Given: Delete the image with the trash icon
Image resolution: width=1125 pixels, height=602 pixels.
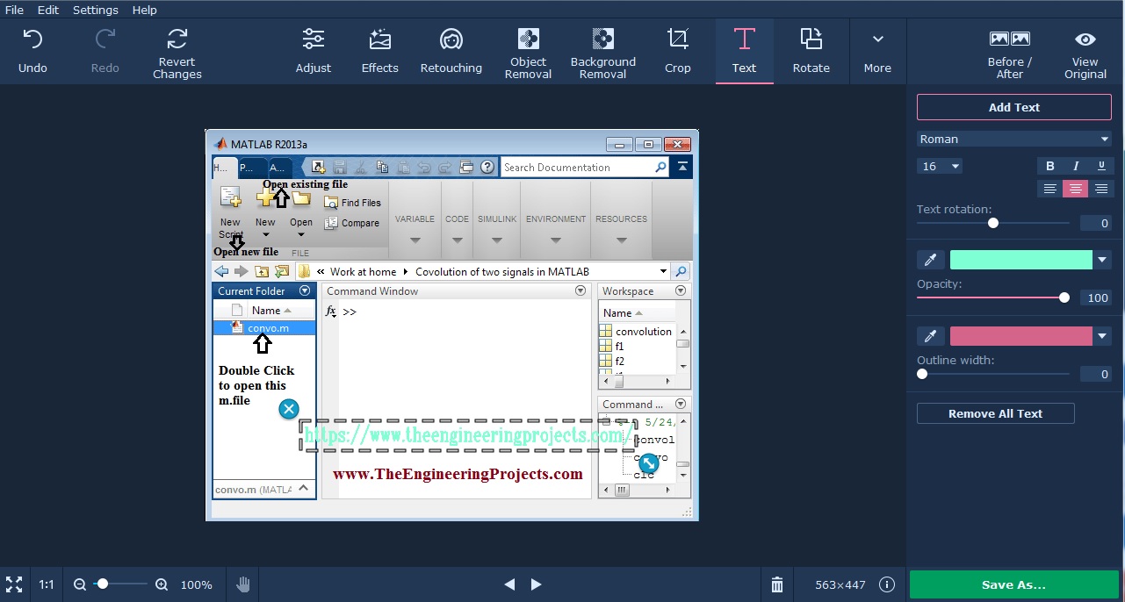Looking at the screenshot, I should coord(777,584).
